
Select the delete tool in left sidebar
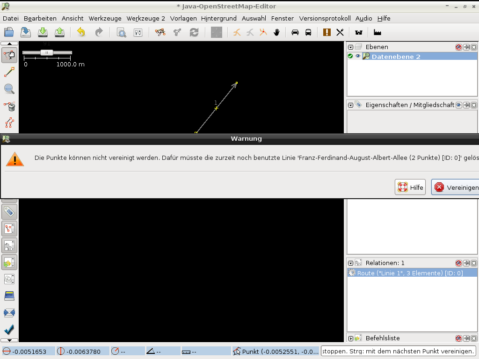pos(9,106)
